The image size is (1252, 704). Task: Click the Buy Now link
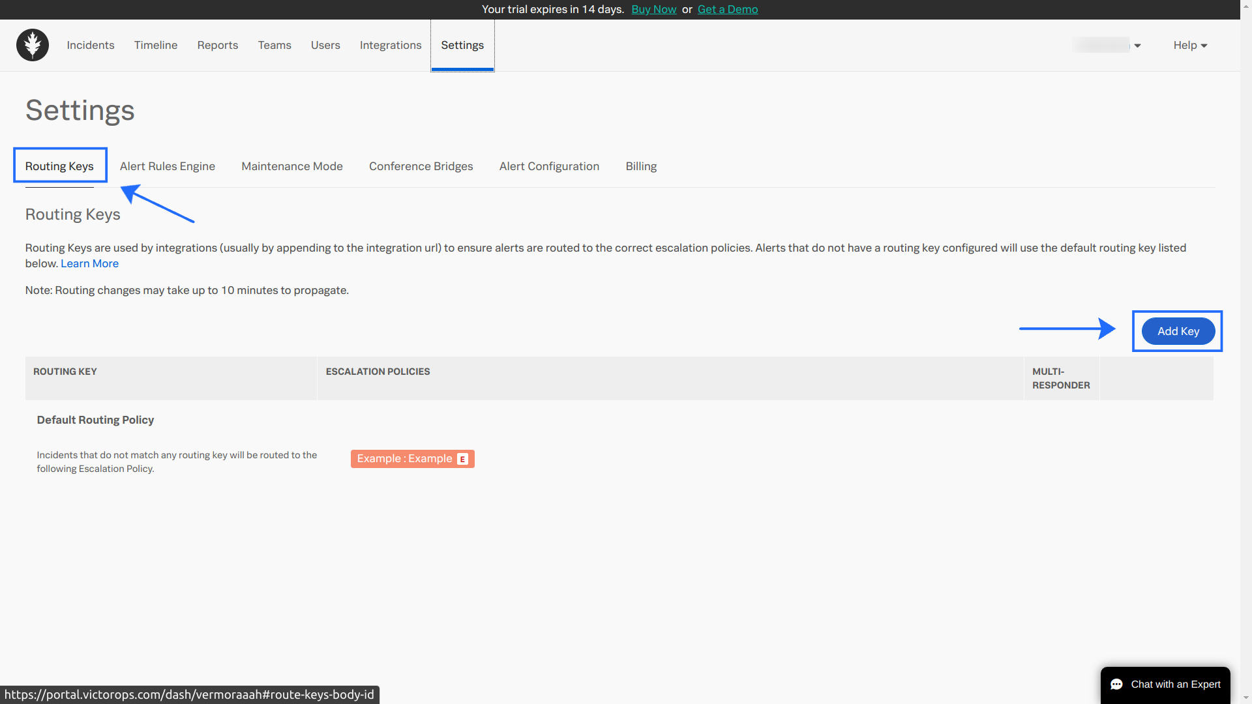(x=653, y=9)
